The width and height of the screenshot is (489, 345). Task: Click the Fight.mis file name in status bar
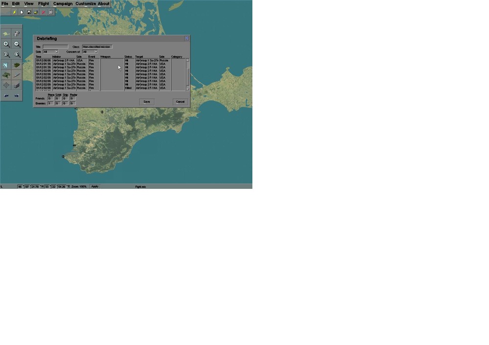pos(140,187)
